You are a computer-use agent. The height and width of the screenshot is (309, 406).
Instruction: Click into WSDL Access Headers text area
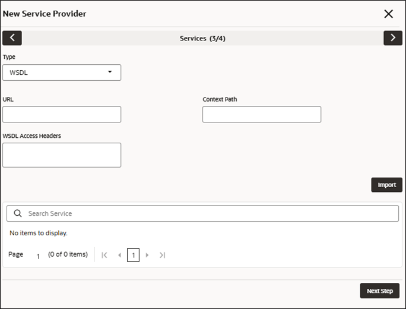(62, 155)
